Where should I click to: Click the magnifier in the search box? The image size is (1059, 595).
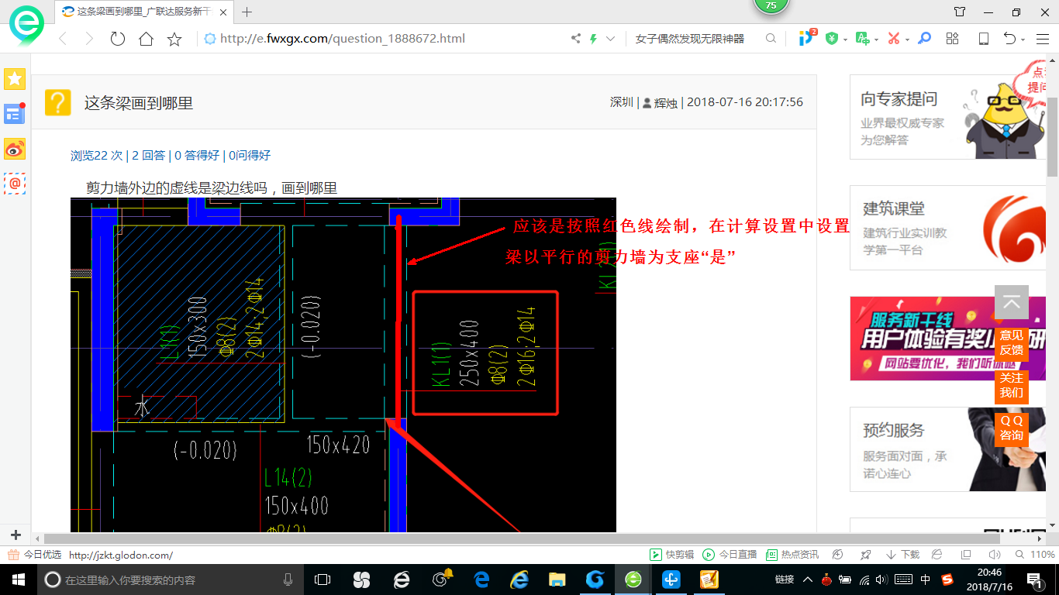pos(771,39)
